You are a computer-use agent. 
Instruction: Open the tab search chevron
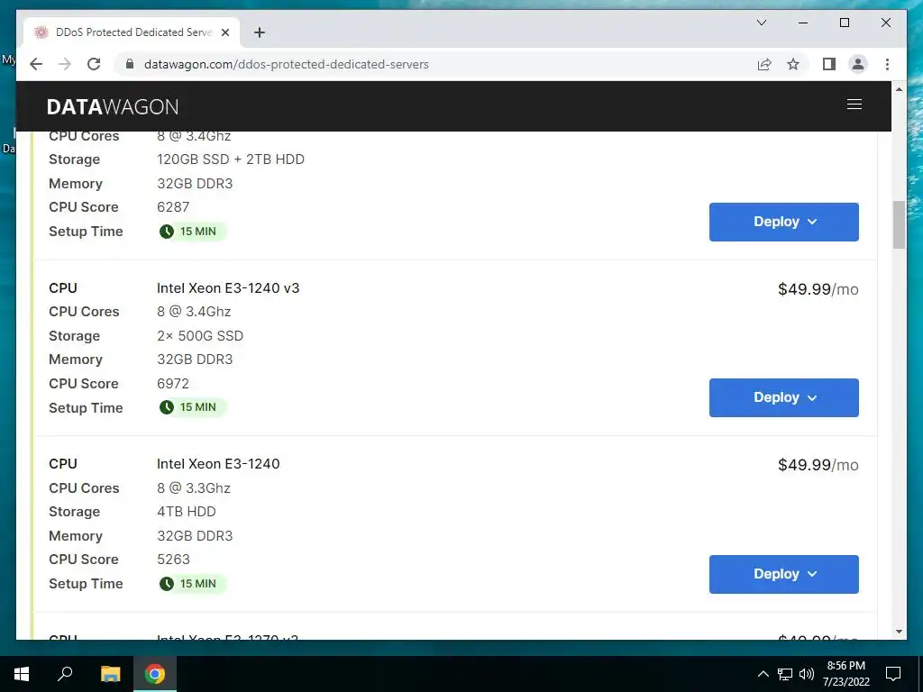761,23
